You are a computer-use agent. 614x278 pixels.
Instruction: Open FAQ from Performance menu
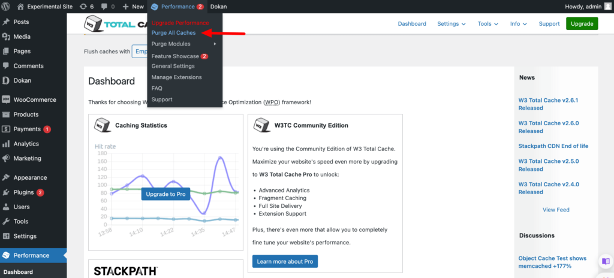[156, 88]
